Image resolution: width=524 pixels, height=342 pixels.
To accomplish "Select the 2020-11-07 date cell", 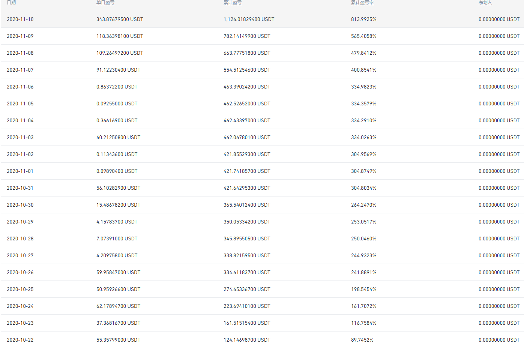I will point(20,70).
